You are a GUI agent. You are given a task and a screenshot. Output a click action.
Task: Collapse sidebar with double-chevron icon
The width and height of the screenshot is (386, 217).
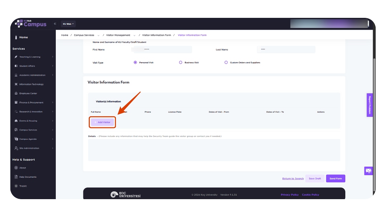coord(55,24)
